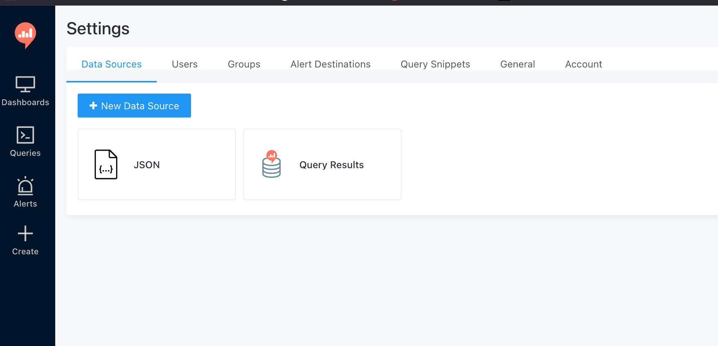Open the Query Results data source card
Screen dimensions: 718x346
click(x=322, y=164)
